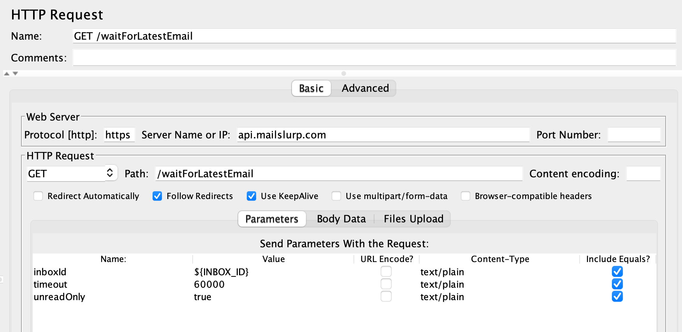Screen dimensions: 682x332
Task: Toggle Include Equals for unreadOnly row
Action: (617, 296)
